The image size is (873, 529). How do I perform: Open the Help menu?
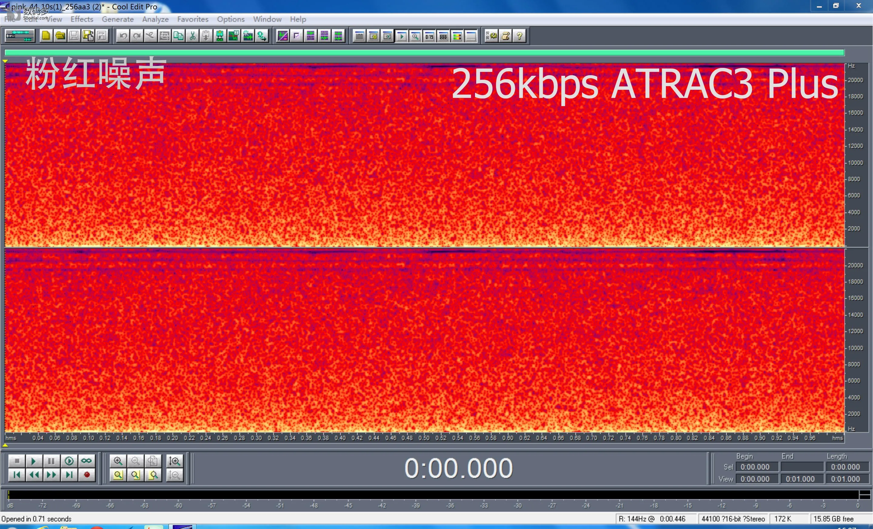tap(298, 19)
